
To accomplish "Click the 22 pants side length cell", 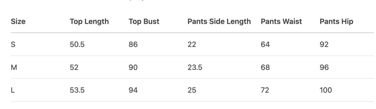I will click(x=192, y=45).
